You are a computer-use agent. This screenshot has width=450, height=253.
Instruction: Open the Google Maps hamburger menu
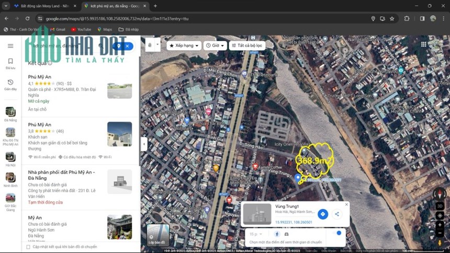tap(10, 46)
